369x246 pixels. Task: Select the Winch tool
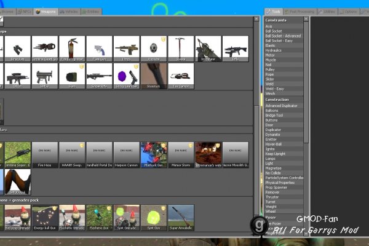(284, 93)
